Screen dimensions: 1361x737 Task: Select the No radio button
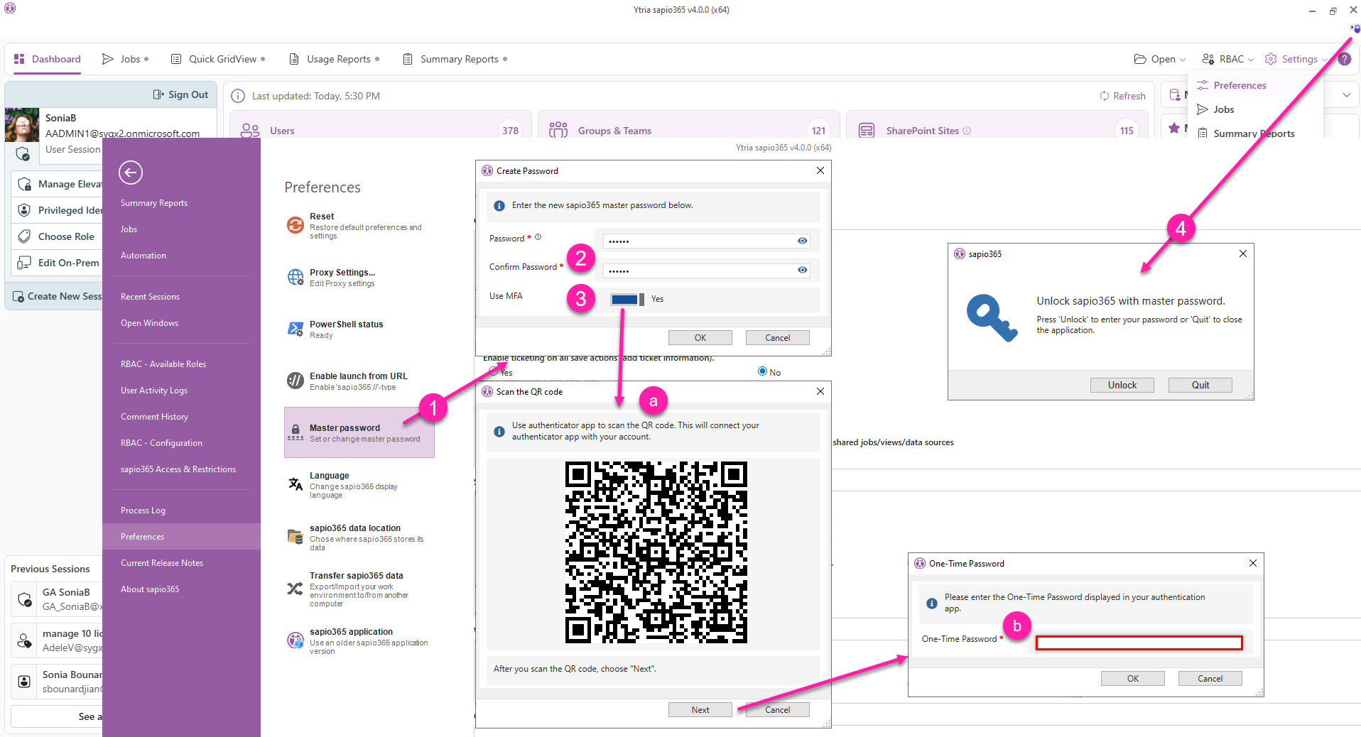pos(762,371)
